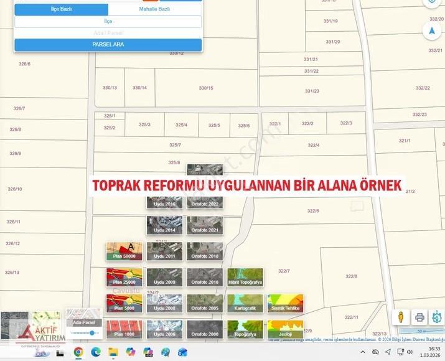Click parcel label 332/22
The height and width of the screenshot is (361, 445).
click(423, 88)
